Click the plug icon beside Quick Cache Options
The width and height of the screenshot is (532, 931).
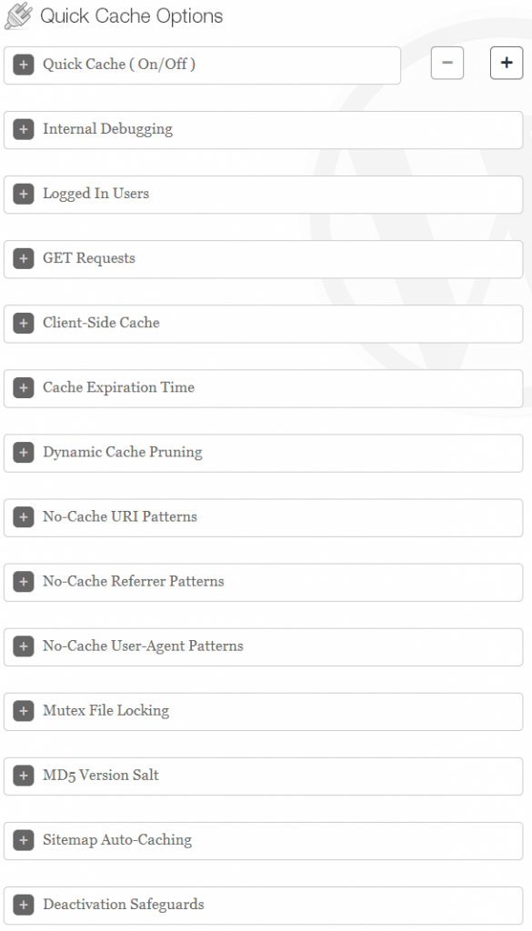tap(18, 15)
